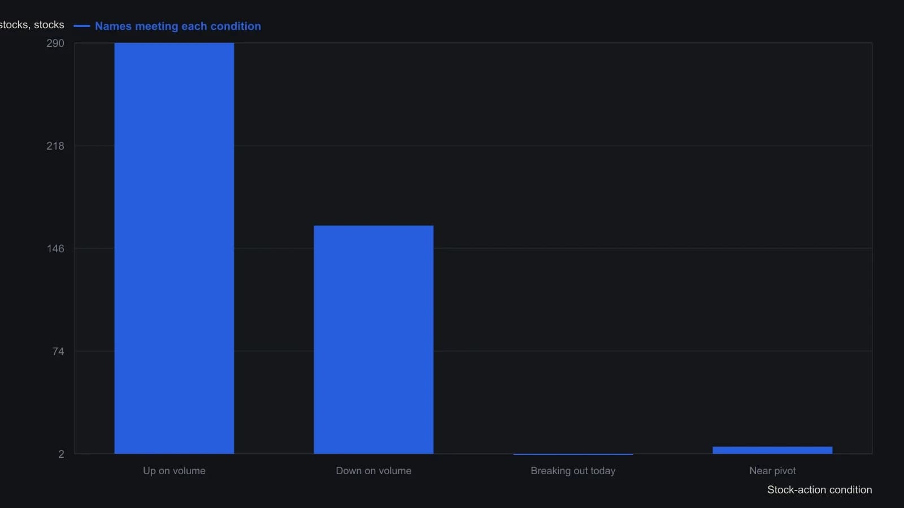Click the 'Near pivot' axis label
The image size is (904, 508).
coord(772,471)
